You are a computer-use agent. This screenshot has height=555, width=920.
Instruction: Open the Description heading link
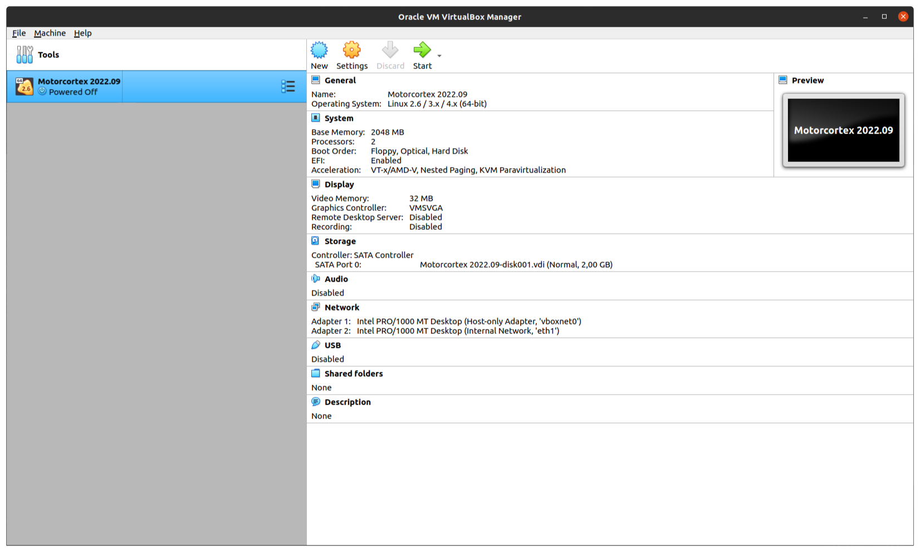coord(348,402)
